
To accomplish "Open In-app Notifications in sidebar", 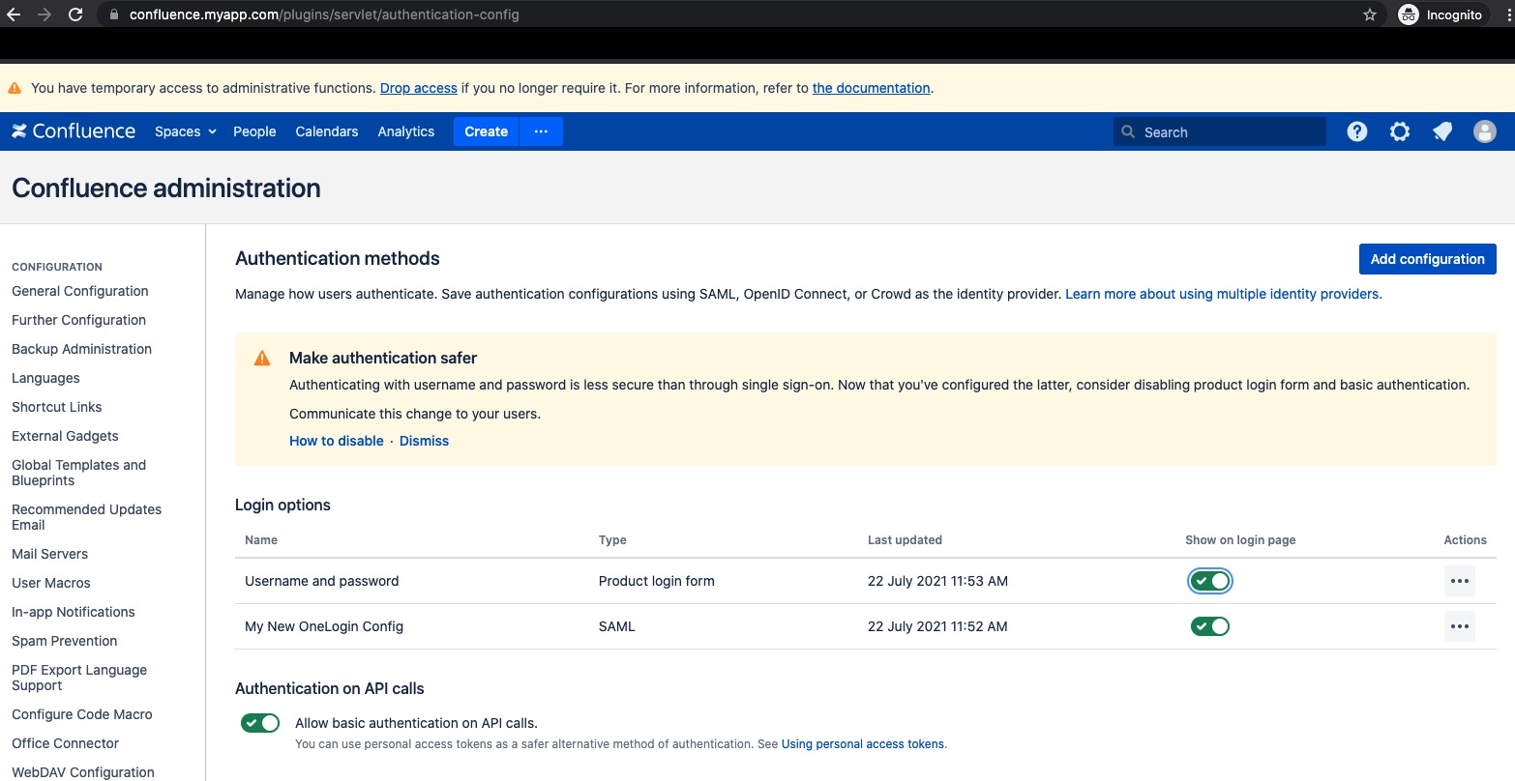I will 74,612.
